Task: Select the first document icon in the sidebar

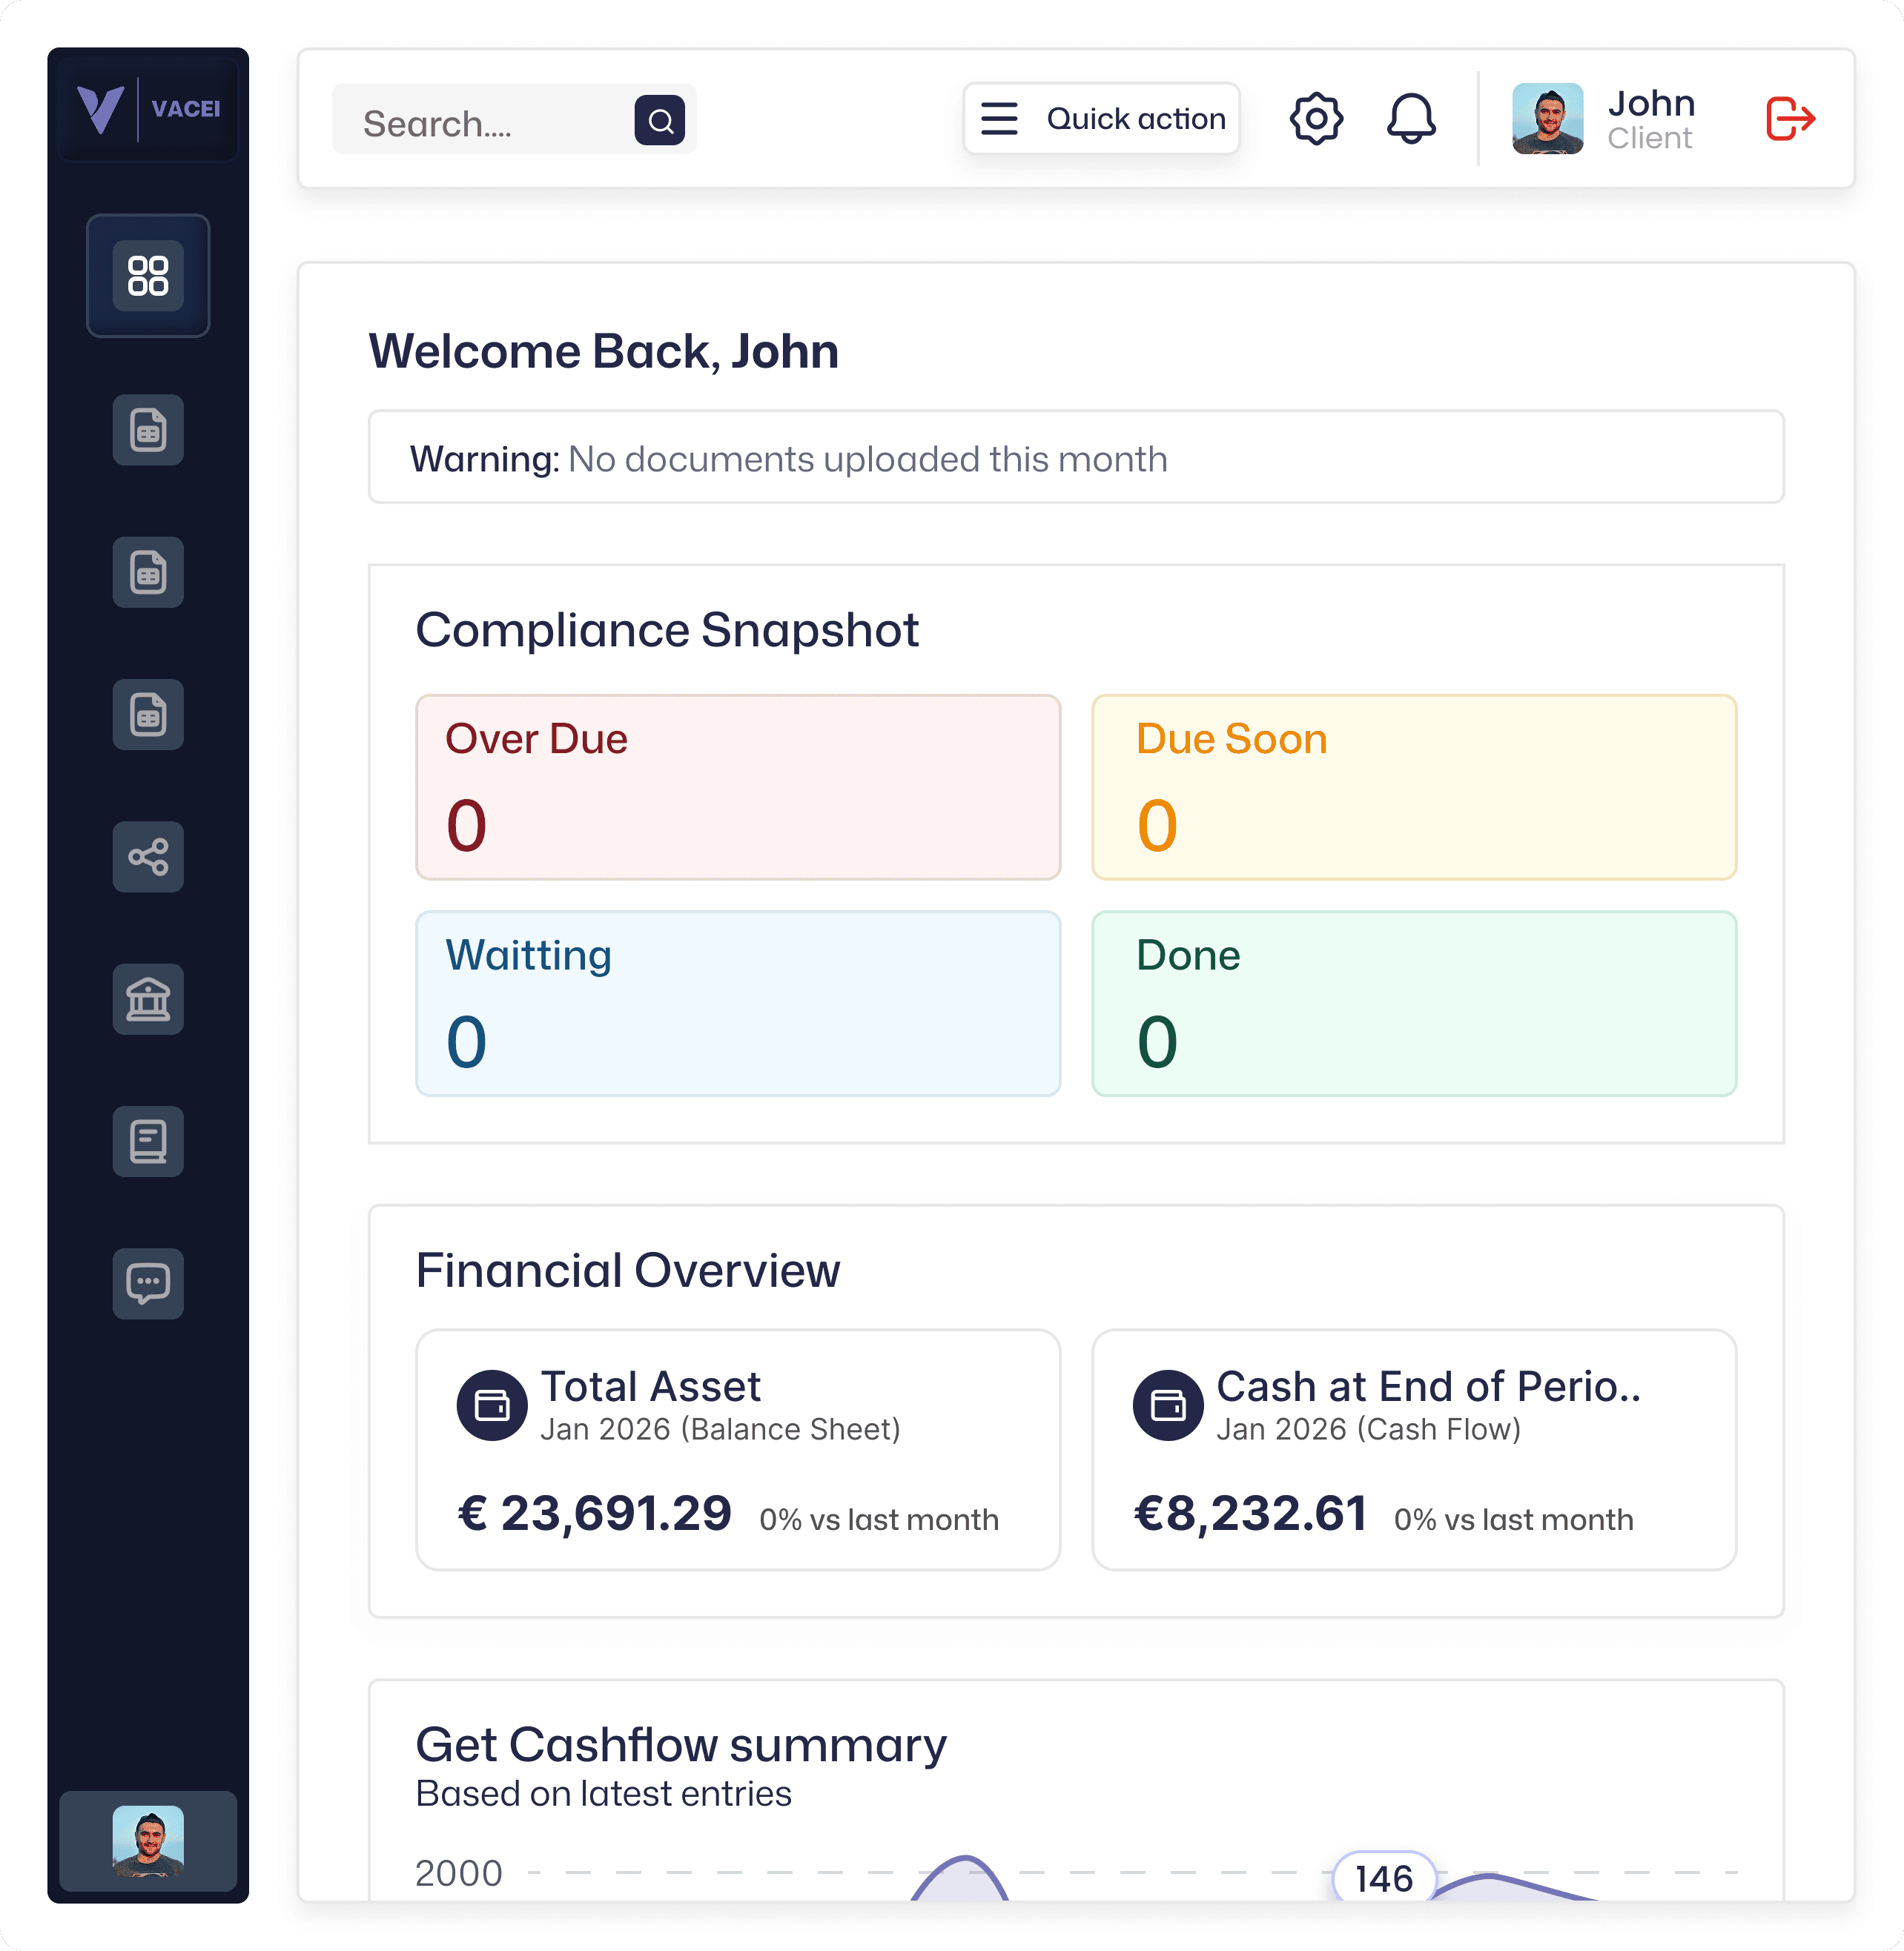Action: pos(148,430)
